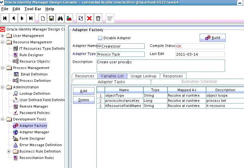Select the objectType variable row
This screenshot has width=244, height=168.
click(170, 95)
